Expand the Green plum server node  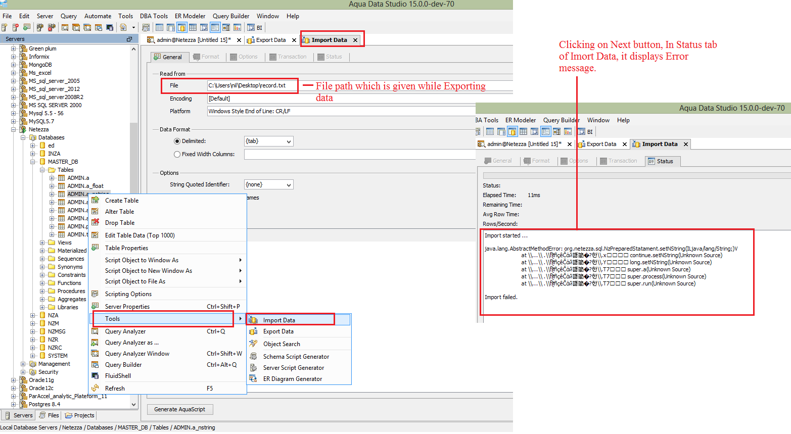coord(14,49)
